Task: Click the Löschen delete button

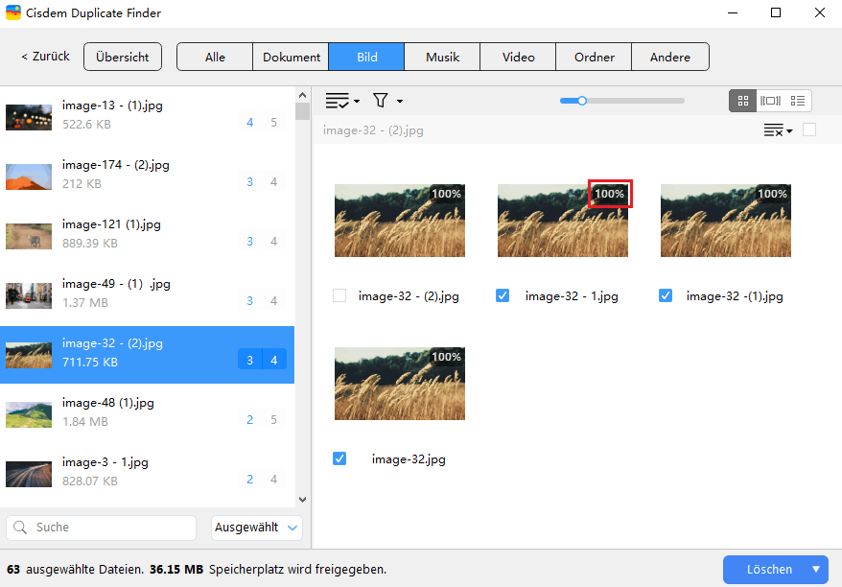Action: 769,570
